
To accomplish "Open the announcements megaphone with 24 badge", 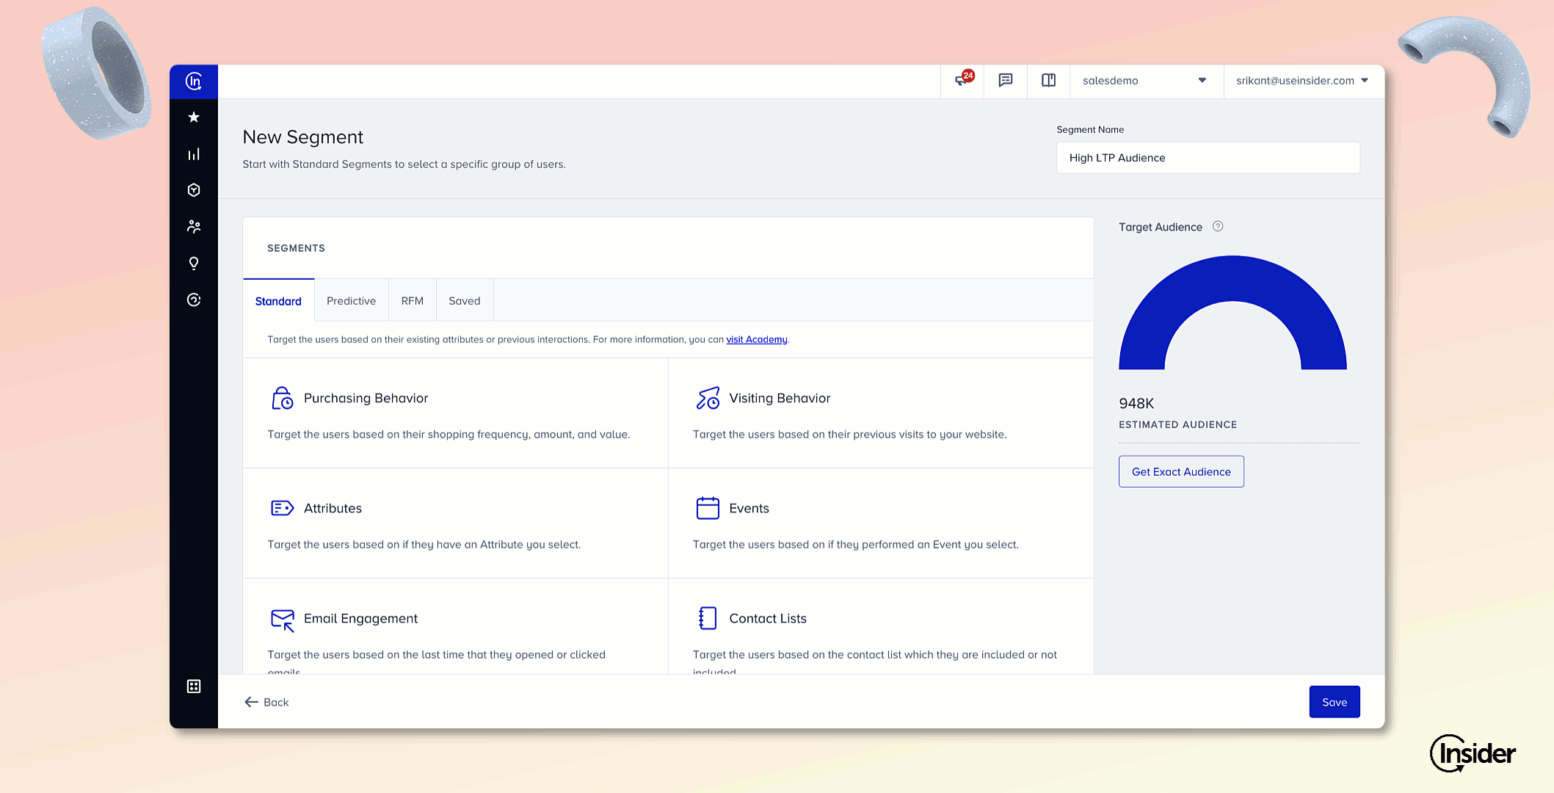I will click(x=962, y=80).
